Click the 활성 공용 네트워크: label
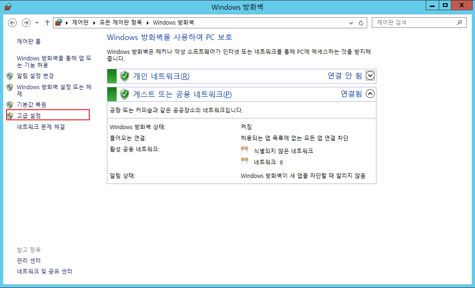Viewport: 475px width, 288px height. pos(134,149)
